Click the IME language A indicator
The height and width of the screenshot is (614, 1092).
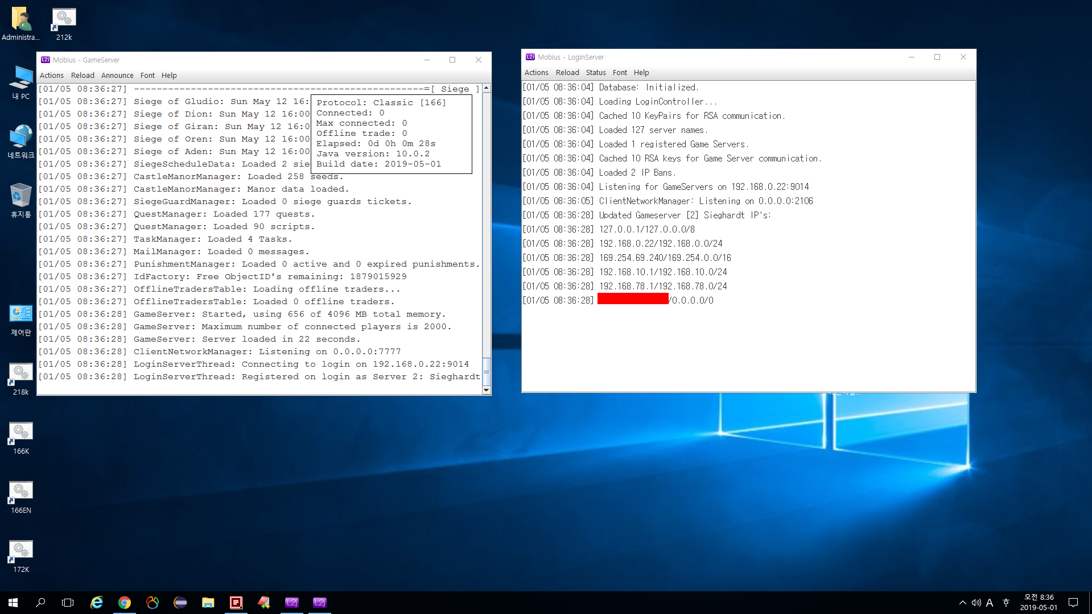coord(990,603)
